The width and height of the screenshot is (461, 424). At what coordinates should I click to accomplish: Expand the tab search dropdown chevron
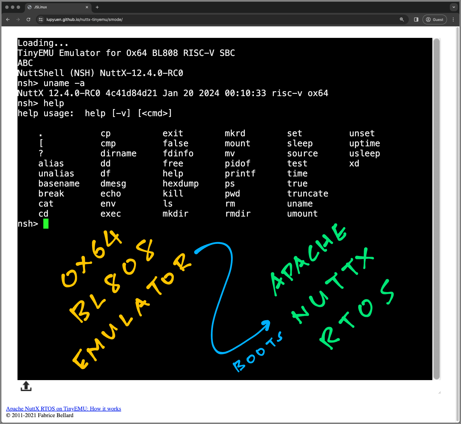coord(454,7)
